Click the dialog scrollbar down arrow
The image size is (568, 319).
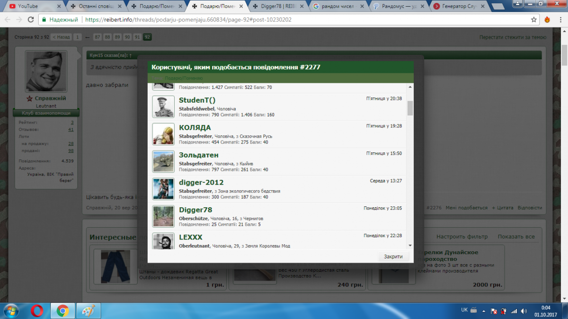[x=410, y=245]
